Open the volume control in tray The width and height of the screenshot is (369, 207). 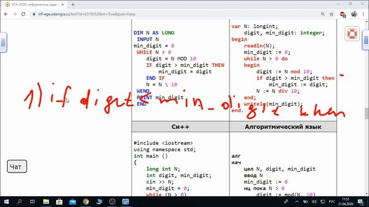pos(314,202)
